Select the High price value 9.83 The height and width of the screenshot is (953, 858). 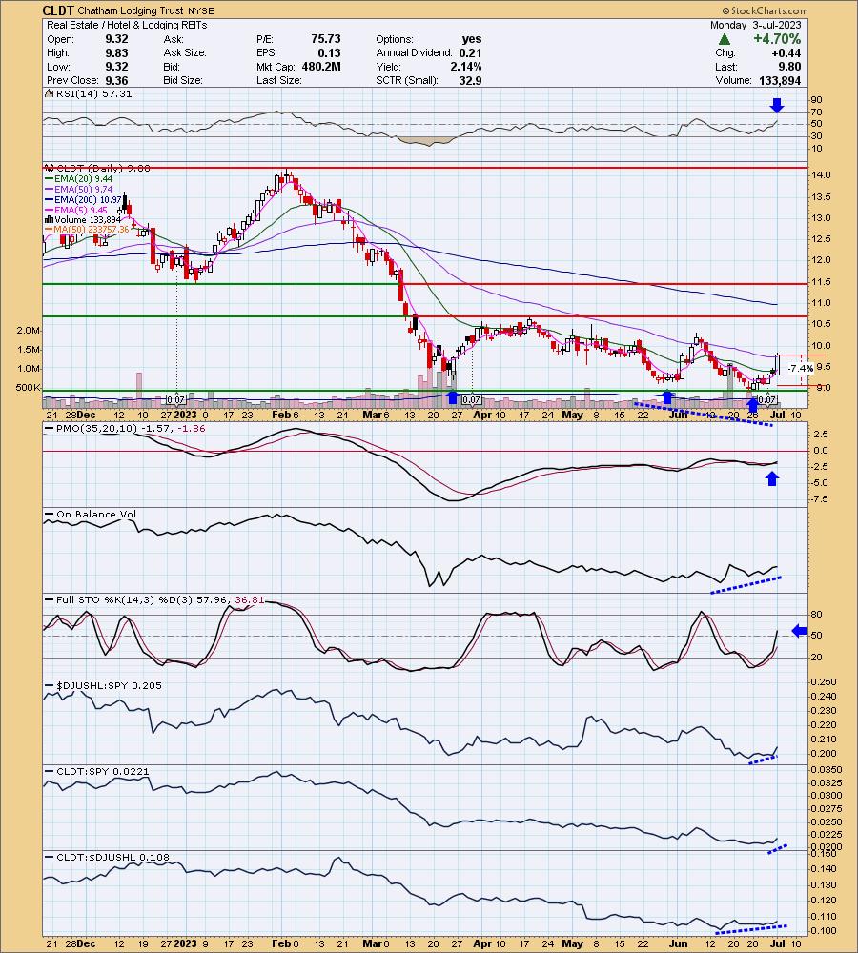(116, 52)
